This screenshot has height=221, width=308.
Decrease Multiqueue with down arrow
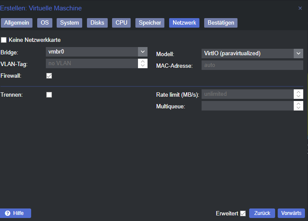coord(298,108)
